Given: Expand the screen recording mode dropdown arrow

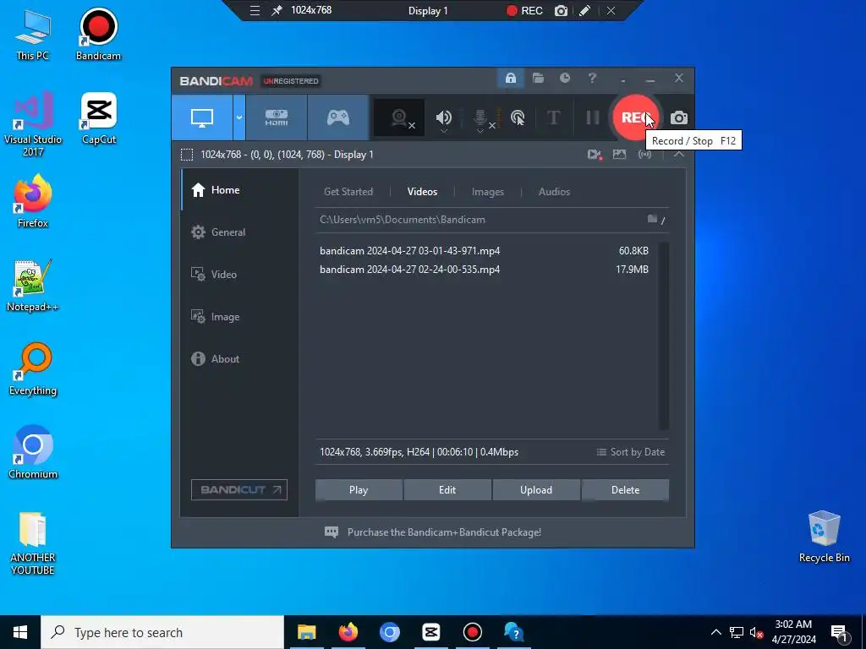Looking at the screenshot, I should coord(239,117).
